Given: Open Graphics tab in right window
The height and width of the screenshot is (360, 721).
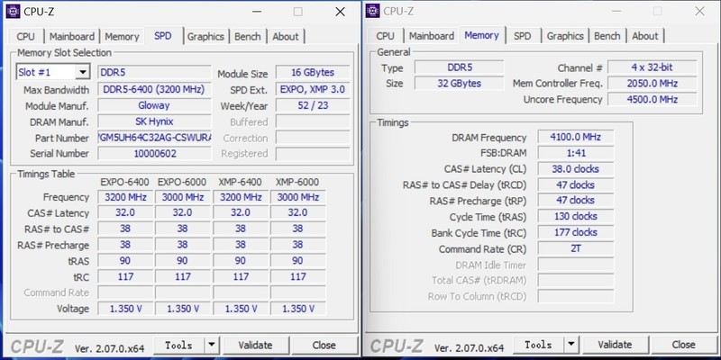Looking at the screenshot, I should coord(565,36).
